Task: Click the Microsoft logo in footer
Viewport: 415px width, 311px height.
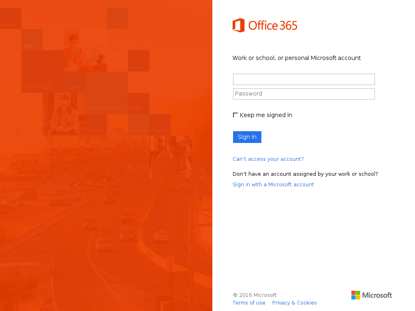Action: pos(372,295)
